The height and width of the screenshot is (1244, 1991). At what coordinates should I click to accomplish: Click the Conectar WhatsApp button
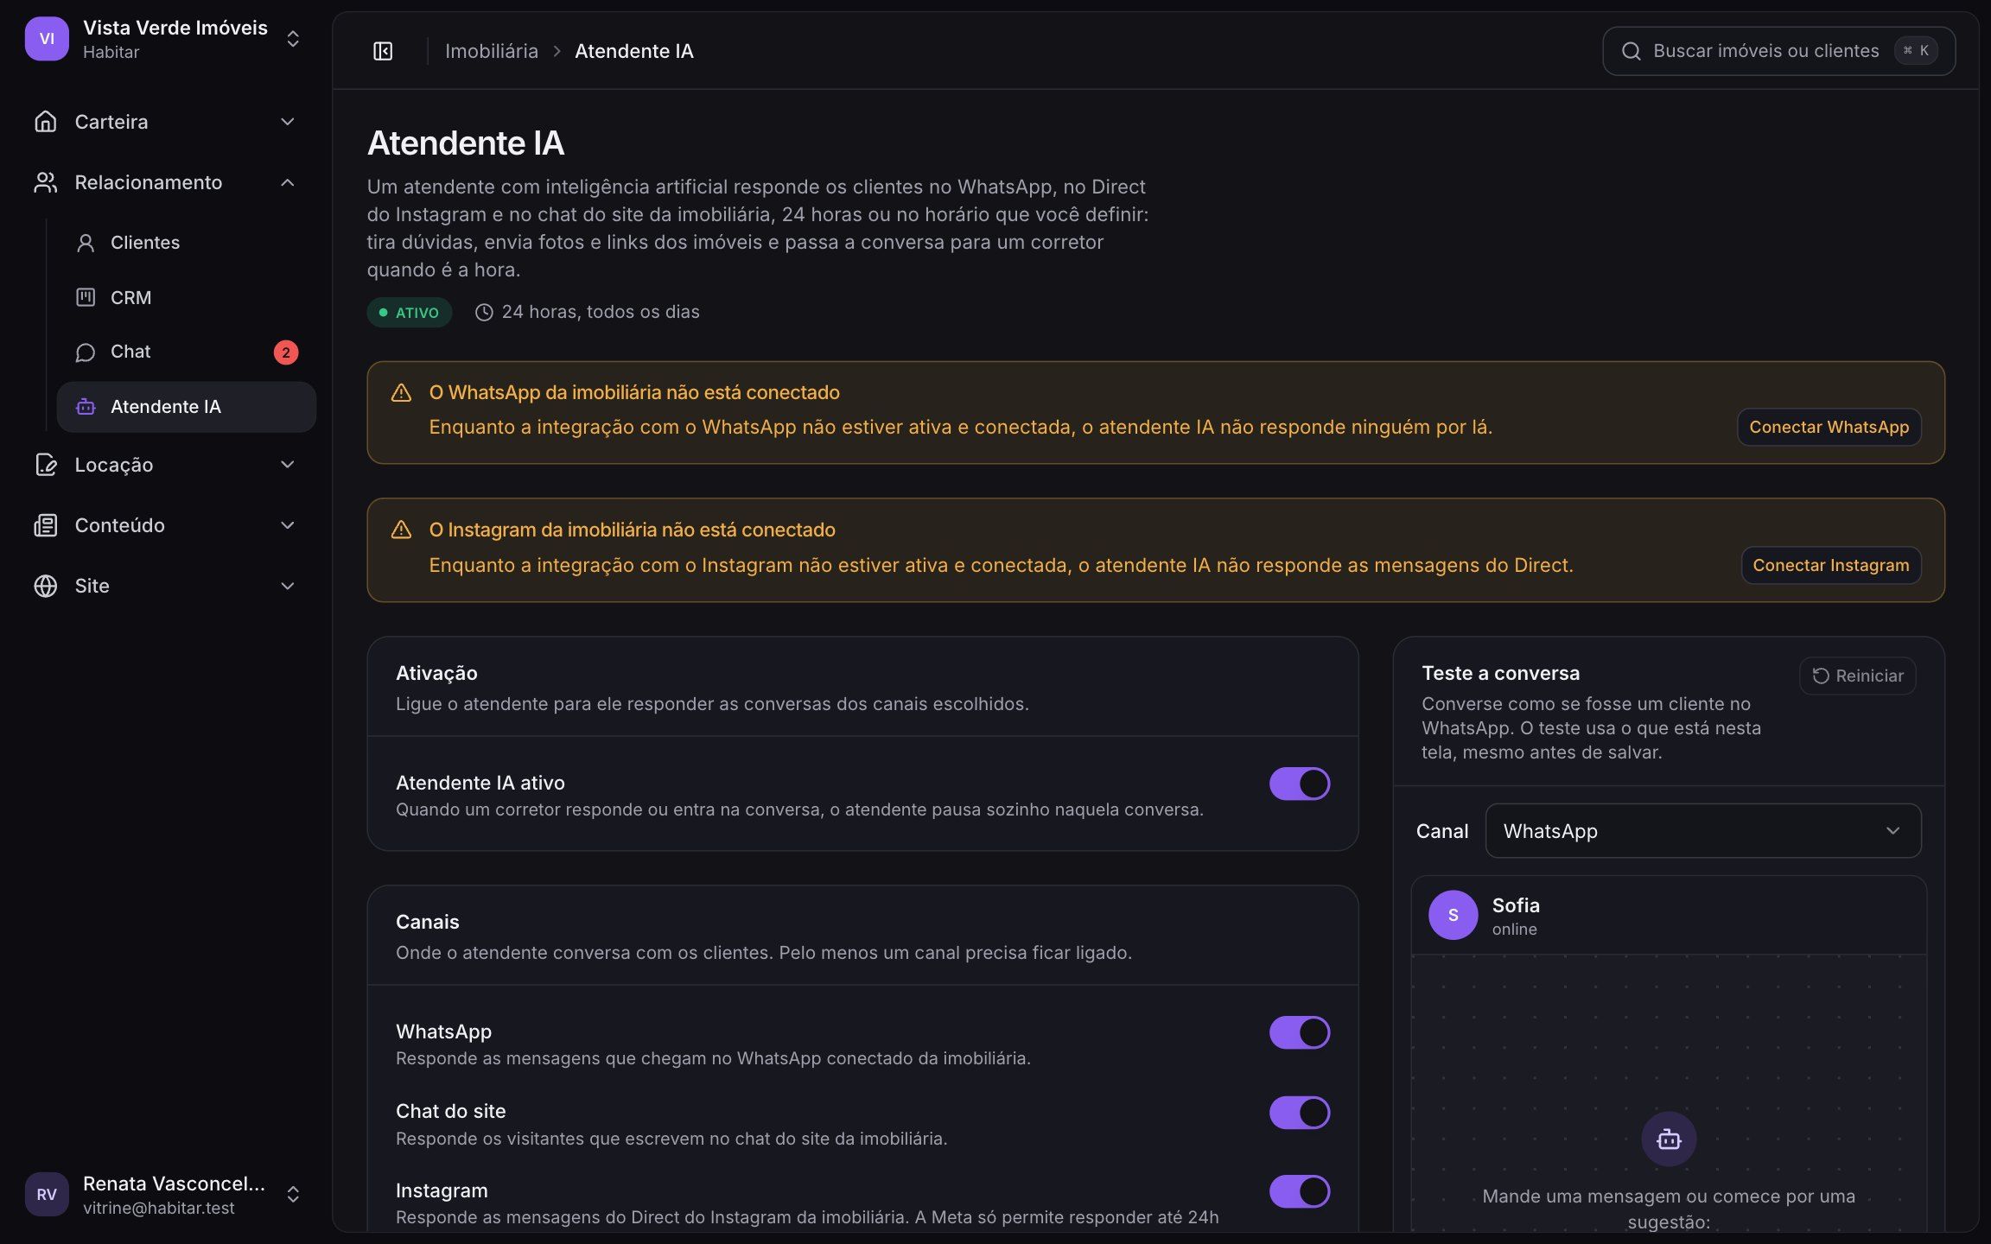1829,427
